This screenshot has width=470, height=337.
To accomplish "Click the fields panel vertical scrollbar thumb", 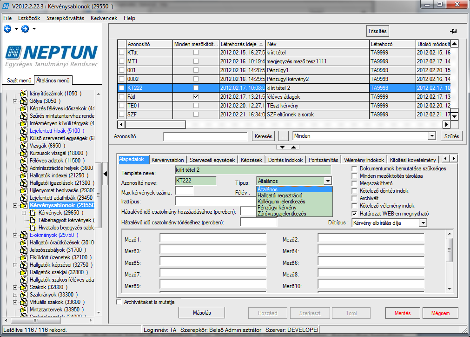I will [450, 249].
